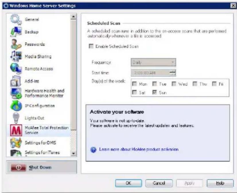Check the Wed day checkbox
Screen dimensions: 237x193
(x=174, y=84)
